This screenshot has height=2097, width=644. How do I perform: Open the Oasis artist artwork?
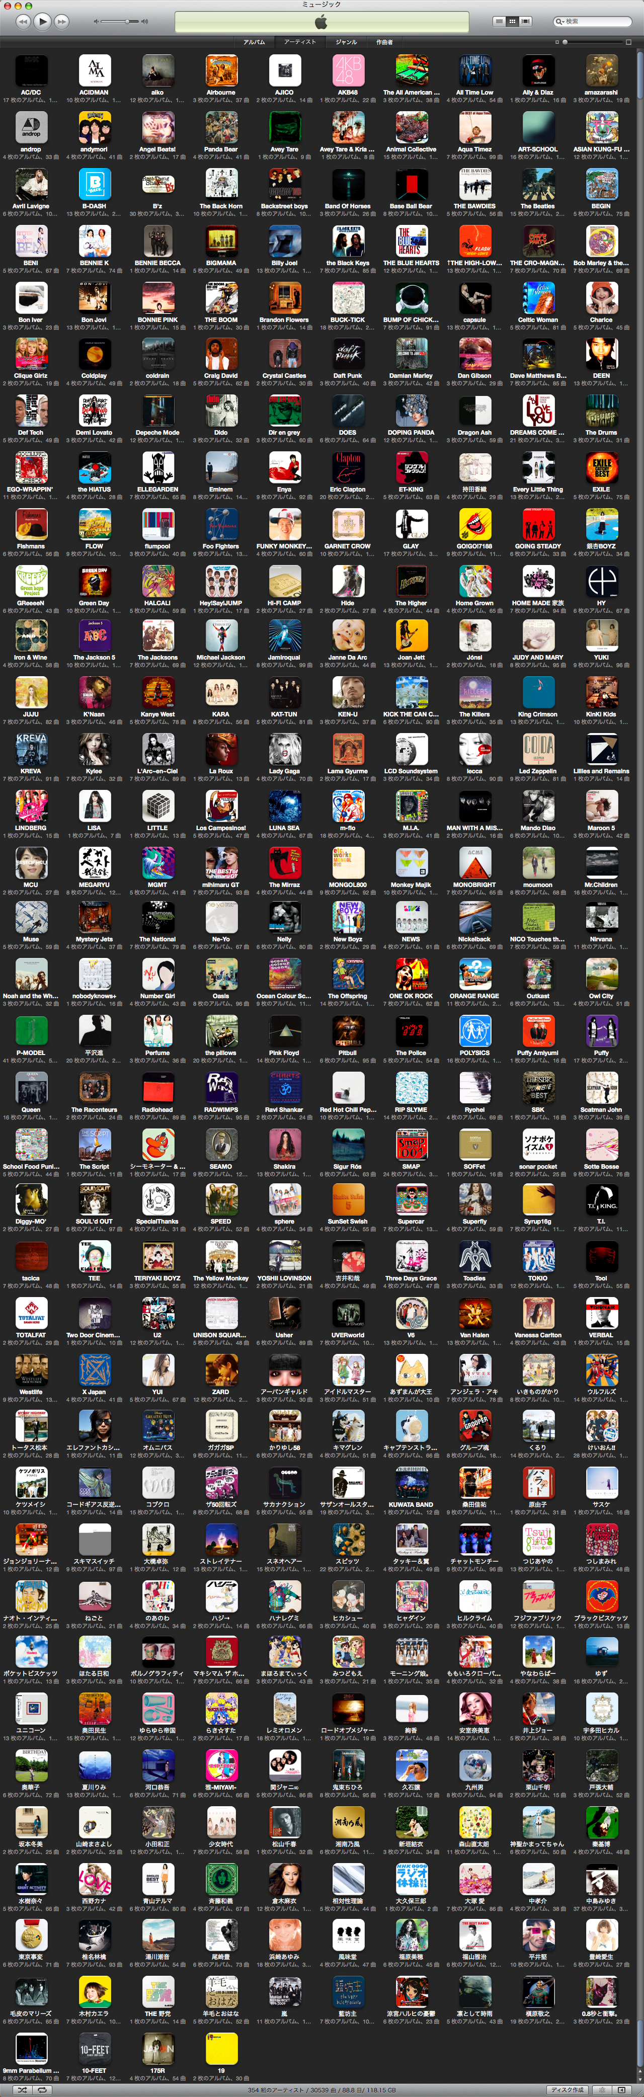[x=221, y=975]
